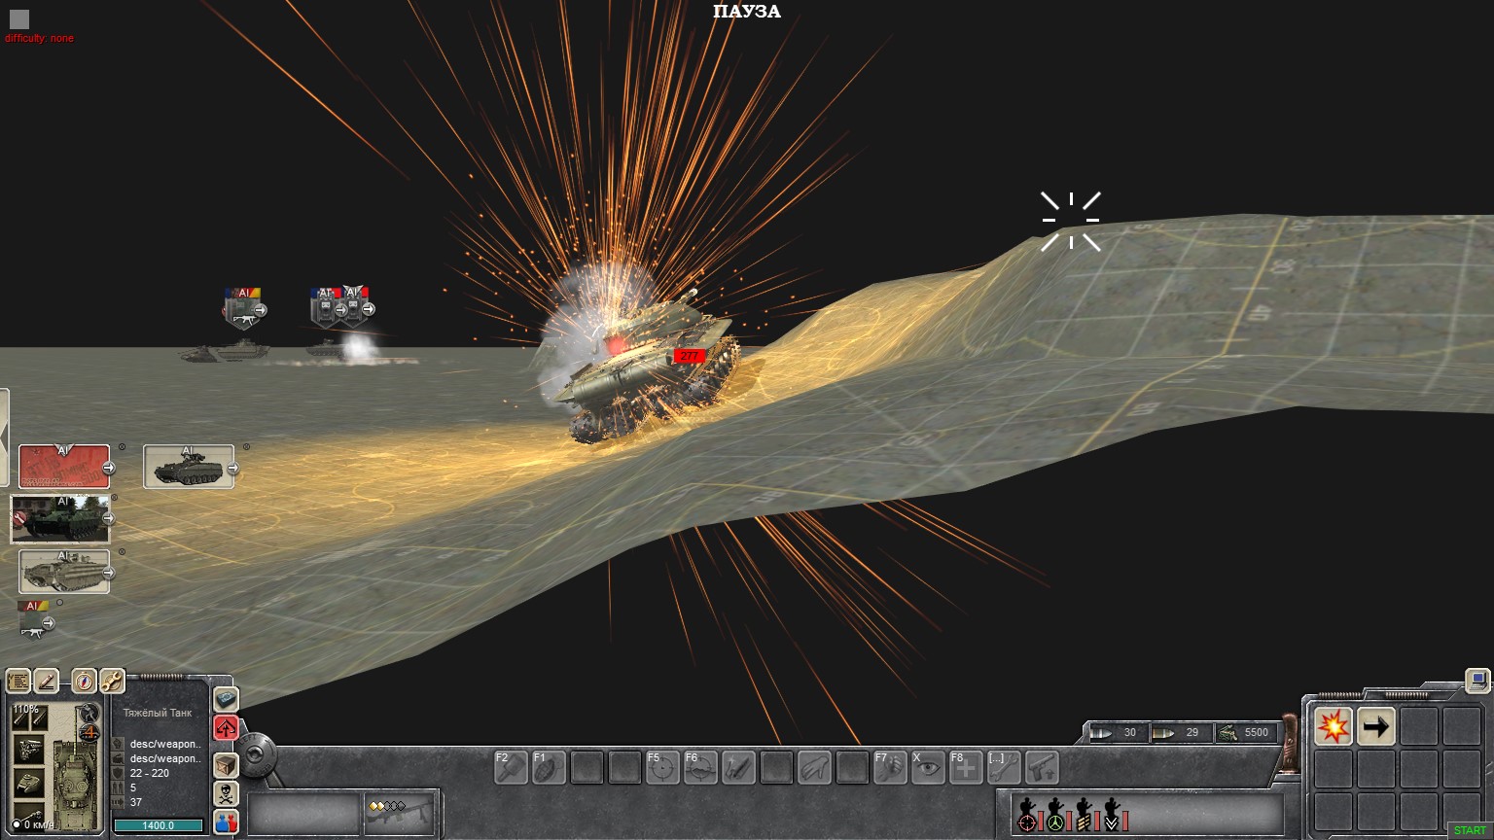Select the F6 ground attack command
The height and width of the screenshot is (840, 1494).
tap(700, 768)
